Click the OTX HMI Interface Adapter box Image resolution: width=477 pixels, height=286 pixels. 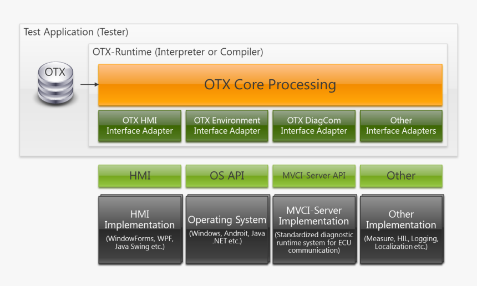(140, 126)
